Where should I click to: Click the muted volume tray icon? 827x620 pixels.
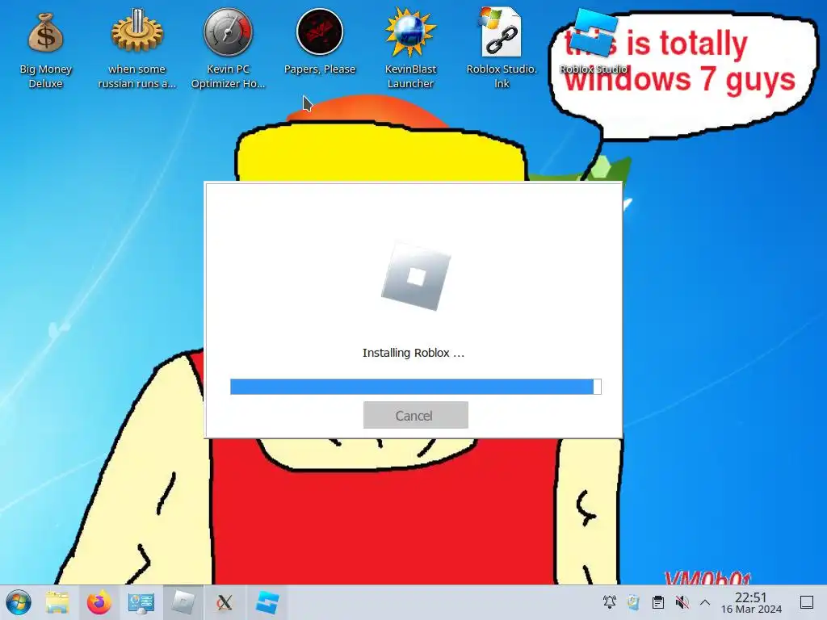682,602
